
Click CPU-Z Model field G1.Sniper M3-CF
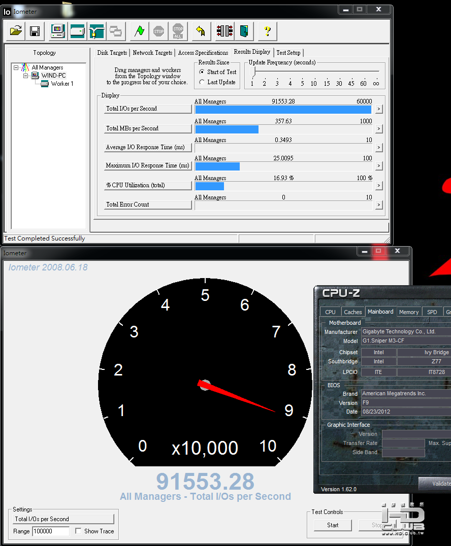pos(406,341)
